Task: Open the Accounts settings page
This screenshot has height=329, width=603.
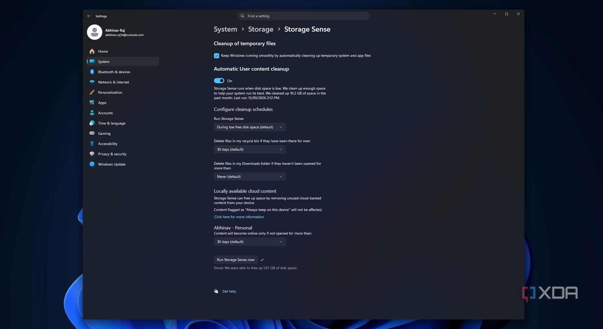Action: tap(123, 113)
